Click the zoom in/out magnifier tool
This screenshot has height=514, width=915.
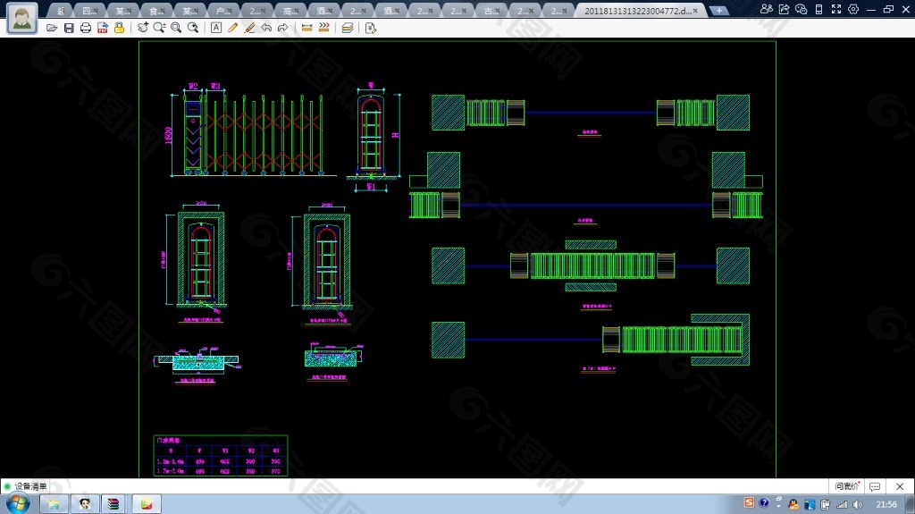coord(159,28)
